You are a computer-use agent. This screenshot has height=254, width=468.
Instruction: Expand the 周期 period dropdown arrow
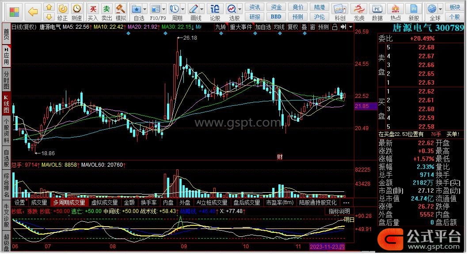(183, 9)
